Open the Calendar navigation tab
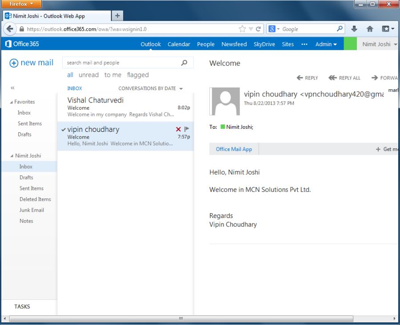Viewport: 400px width, 325px height. point(179,44)
